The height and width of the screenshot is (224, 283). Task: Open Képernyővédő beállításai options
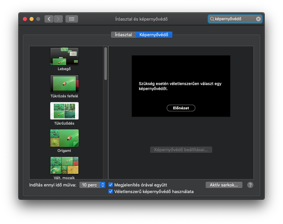pos(181,150)
